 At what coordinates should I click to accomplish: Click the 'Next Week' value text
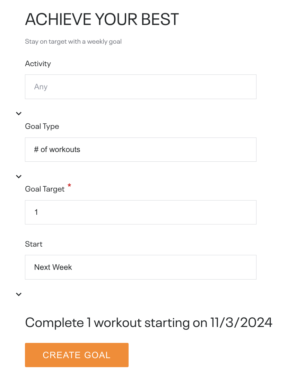(x=53, y=267)
